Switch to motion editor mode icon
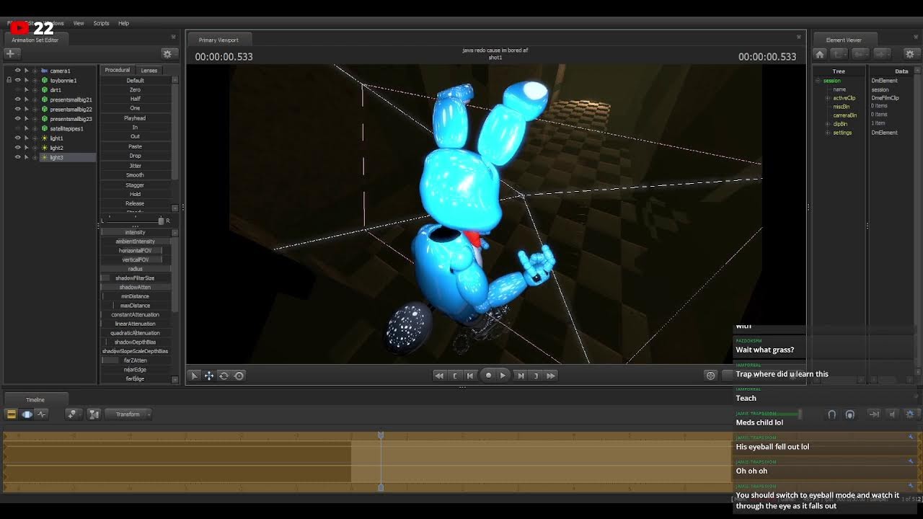The height and width of the screenshot is (519, 923). (x=27, y=414)
